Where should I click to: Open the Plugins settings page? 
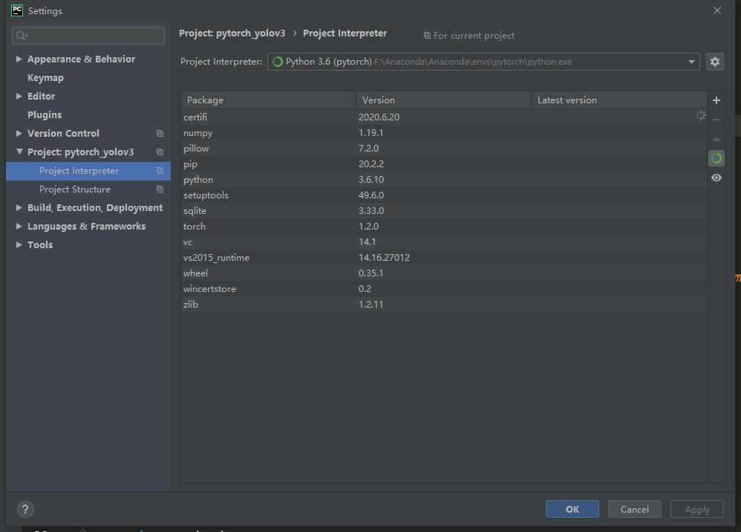(45, 115)
